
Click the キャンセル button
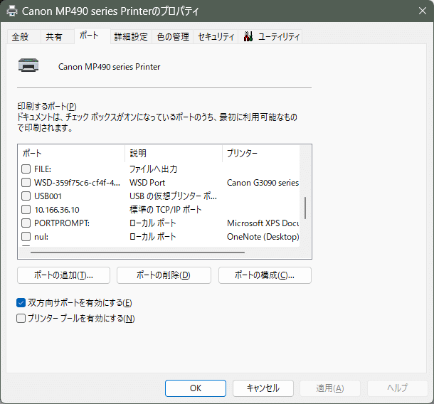263,388
